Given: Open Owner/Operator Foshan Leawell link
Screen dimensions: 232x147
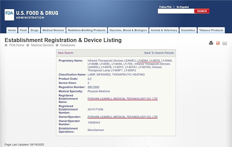Looking at the screenshot, I should click(x=123, y=117).
